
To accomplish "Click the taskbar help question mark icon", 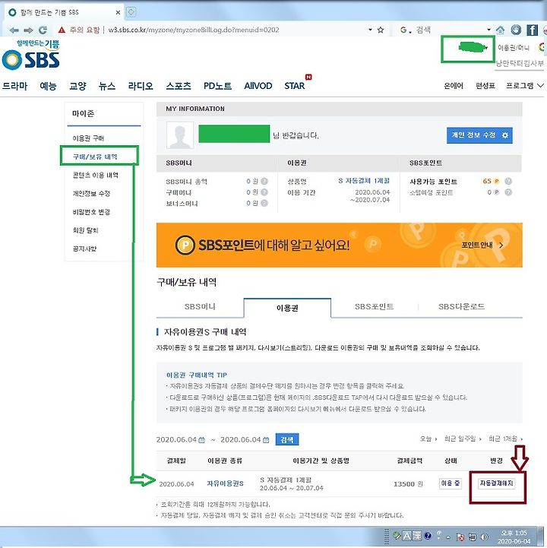I will [428, 536].
